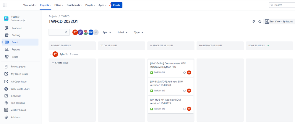Open the Projects menu in top bar
The height and width of the screenshot is (124, 295).
(46, 5)
